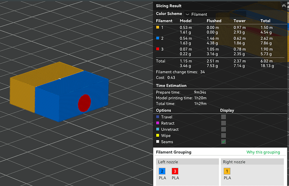Toggle Retract display checkbox

point(223,123)
